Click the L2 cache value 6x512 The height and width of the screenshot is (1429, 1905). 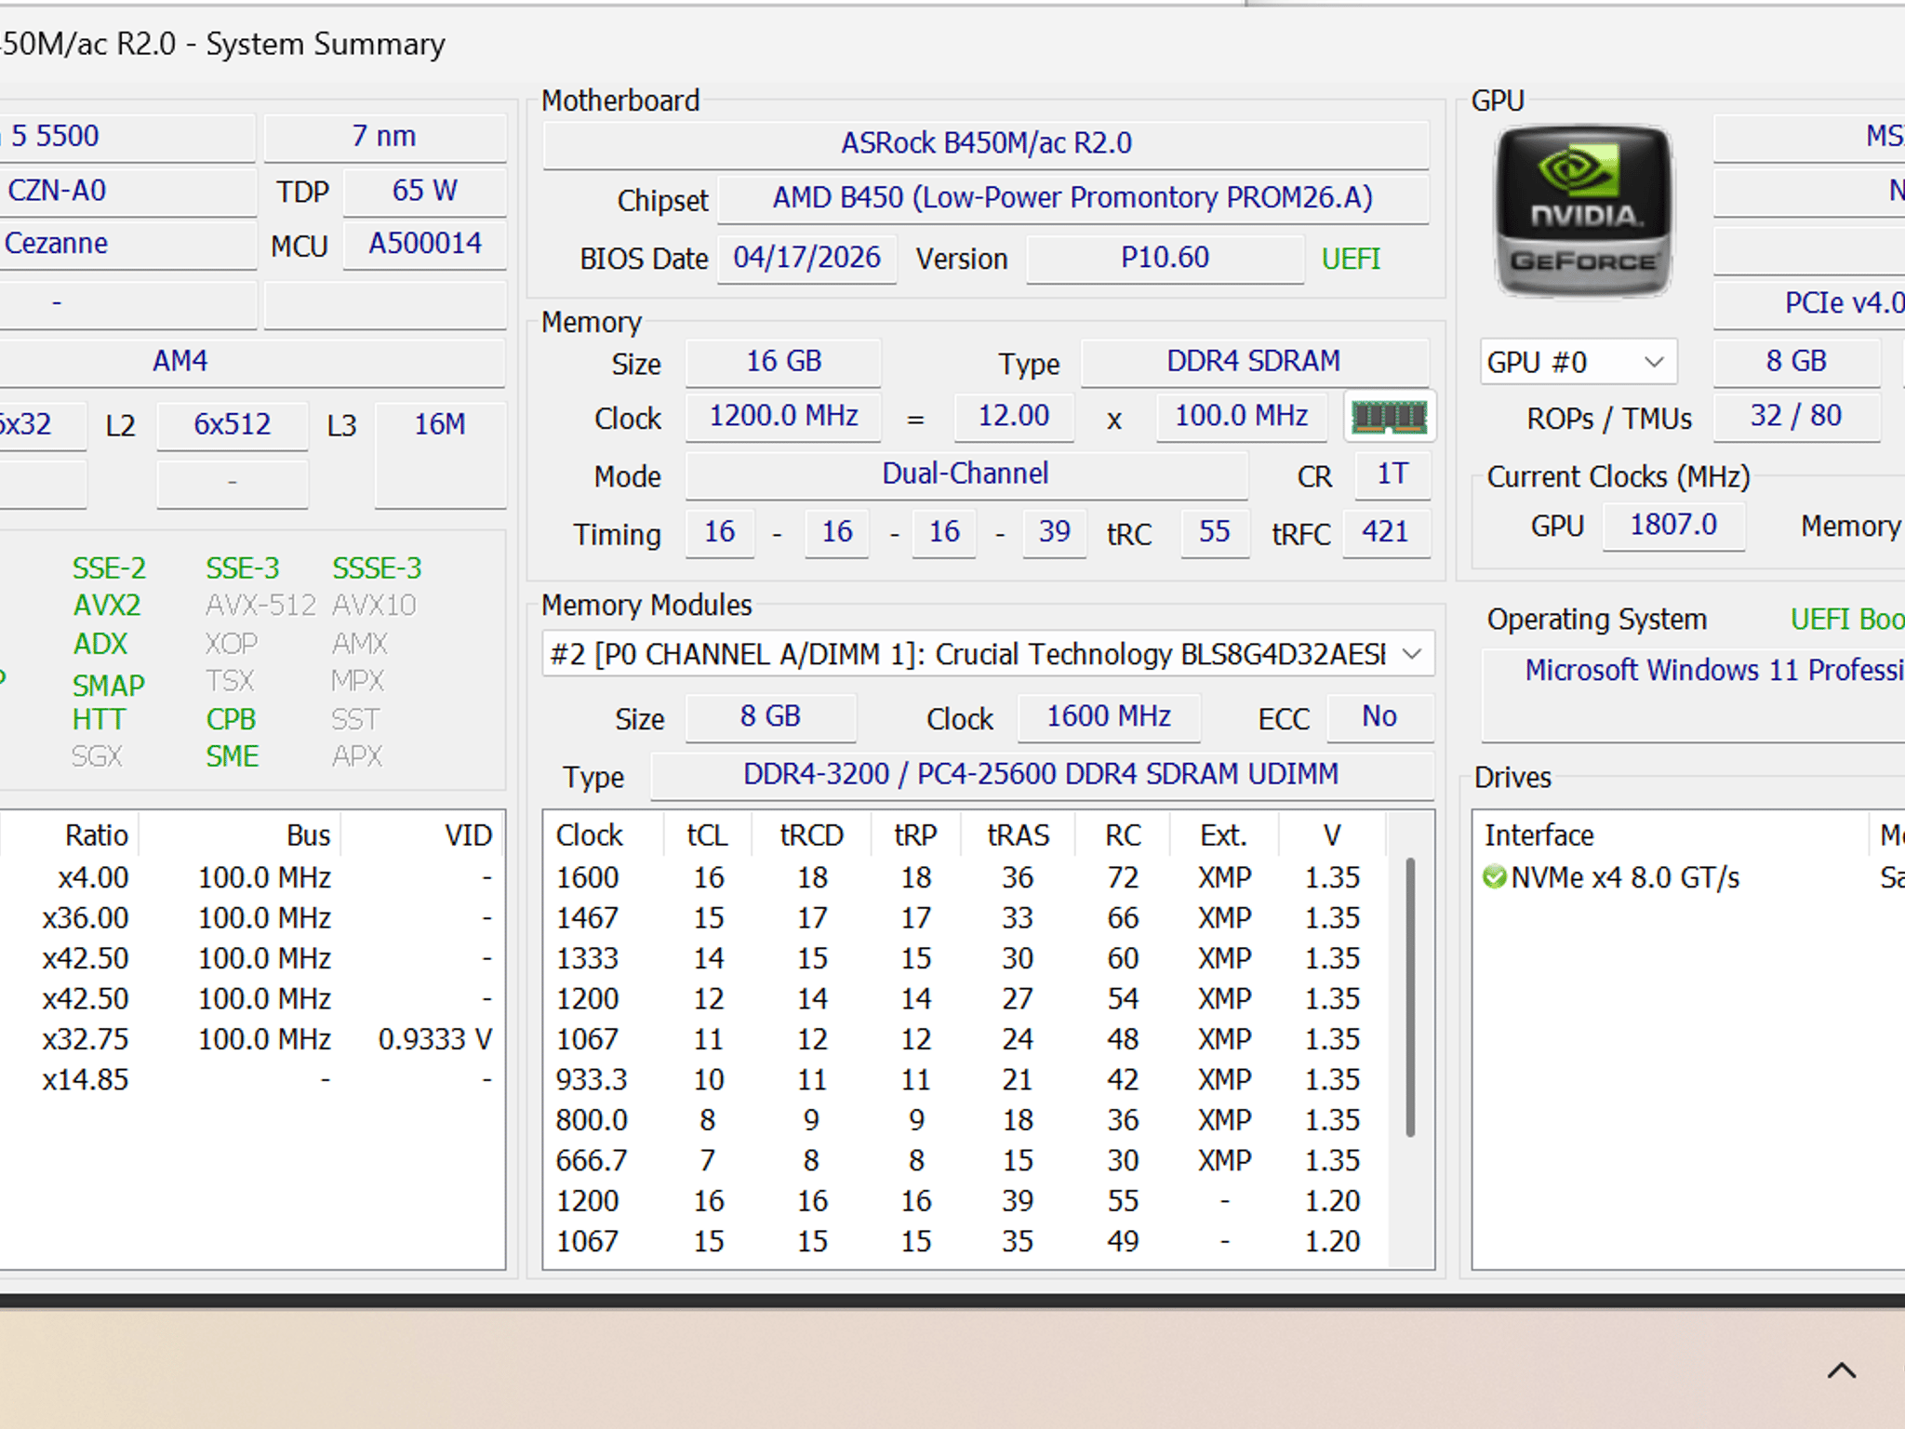[x=232, y=425]
